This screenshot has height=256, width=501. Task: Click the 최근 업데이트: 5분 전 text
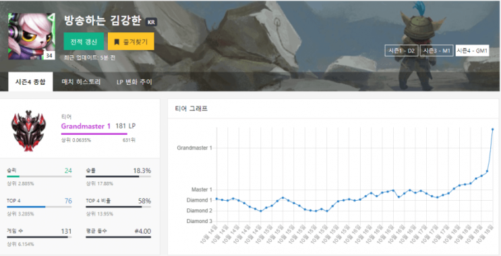point(90,57)
